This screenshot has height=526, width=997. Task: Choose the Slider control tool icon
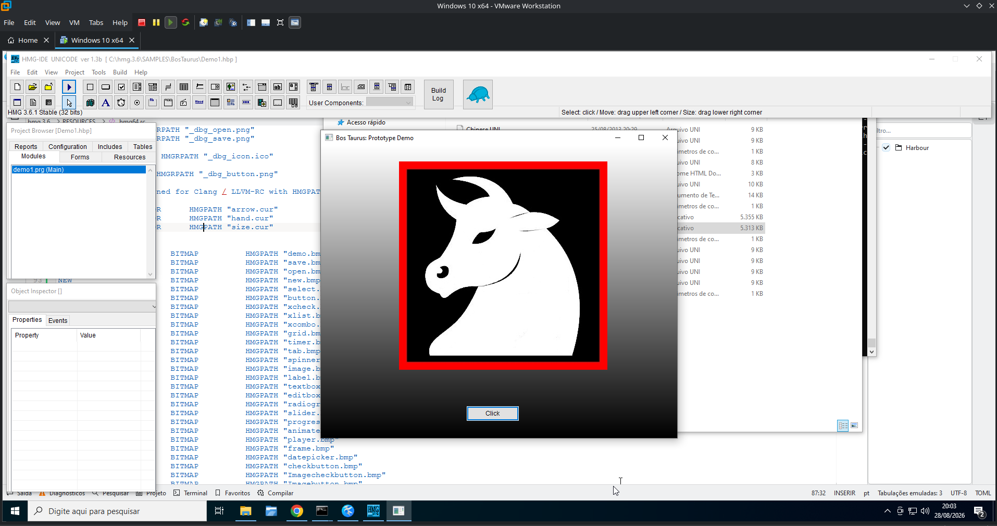click(x=200, y=87)
